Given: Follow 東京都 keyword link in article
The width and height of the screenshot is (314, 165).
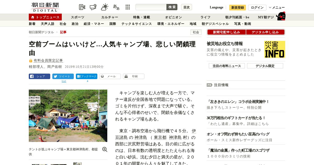Looking at the screenshot, I should pyautogui.click(x=160, y=137).
